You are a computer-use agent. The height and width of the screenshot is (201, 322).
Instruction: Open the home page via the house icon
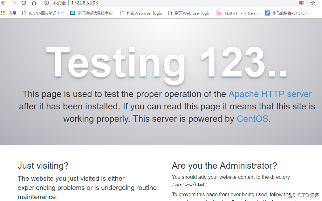tap(34, 3)
